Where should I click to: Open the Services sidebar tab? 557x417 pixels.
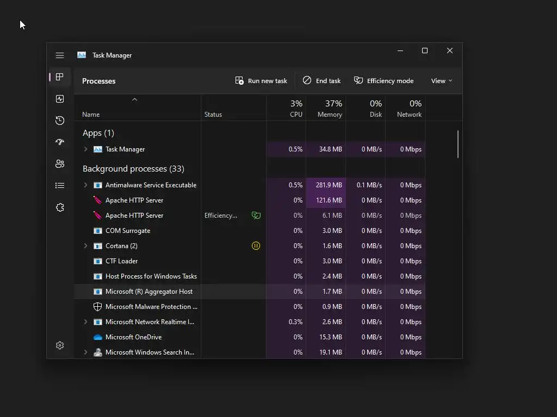(60, 207)
